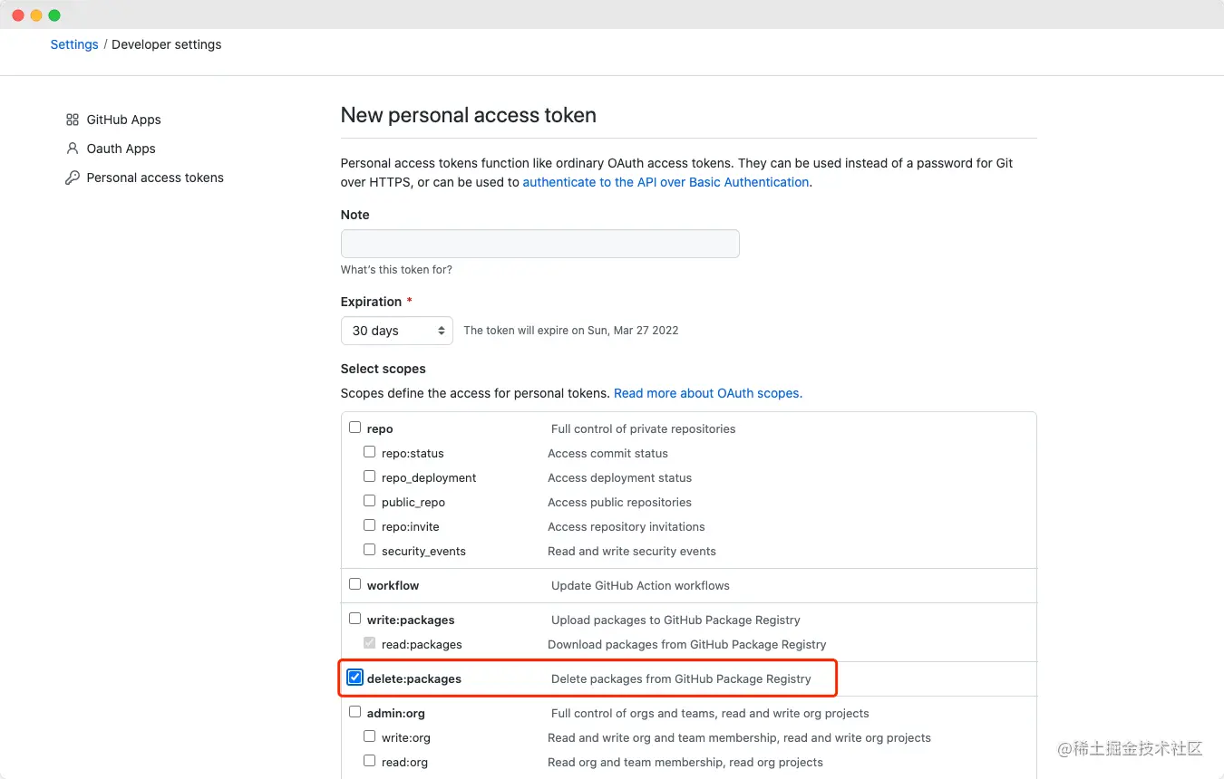Image resolution: width=1224 pixels, height=779 pixels.
Task: Uncheck the delete:packages checkbox
Action: tap(355, 678)
